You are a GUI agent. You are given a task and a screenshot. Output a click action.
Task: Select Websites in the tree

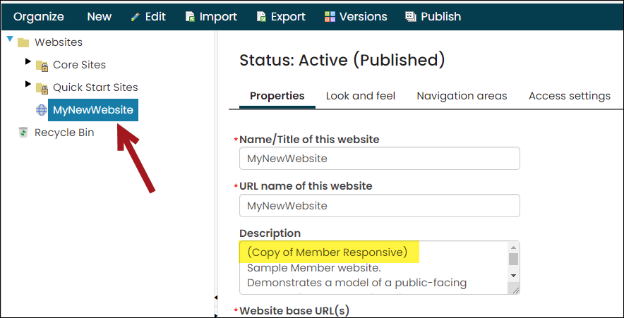[x=59, y=42]
